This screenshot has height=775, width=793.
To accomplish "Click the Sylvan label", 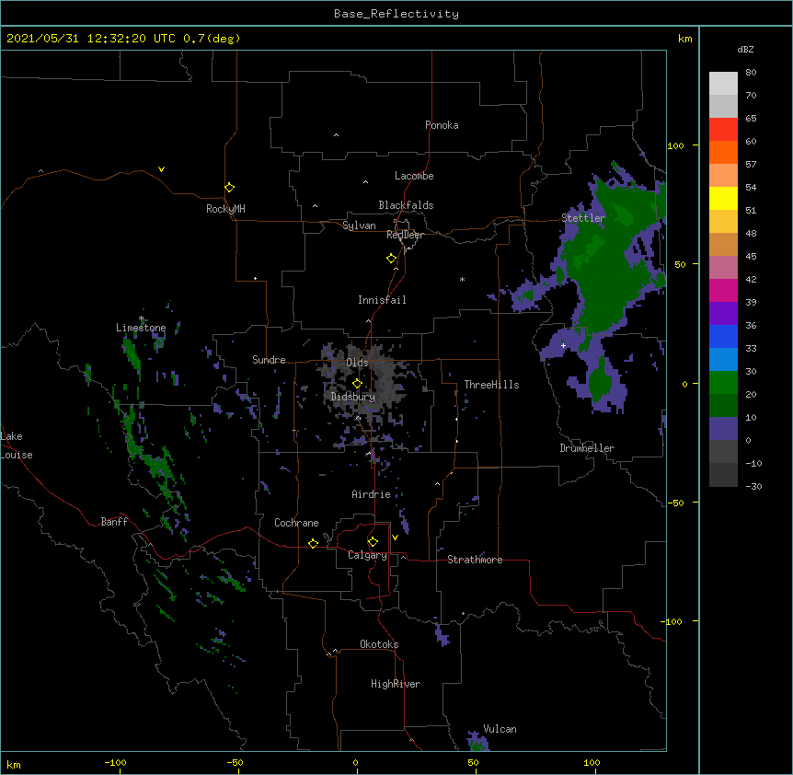I will 359,226.
